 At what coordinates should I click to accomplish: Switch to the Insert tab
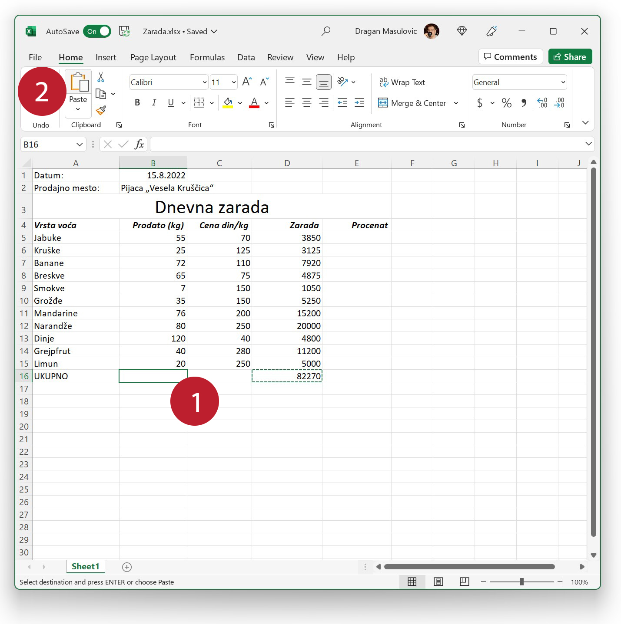106,57
